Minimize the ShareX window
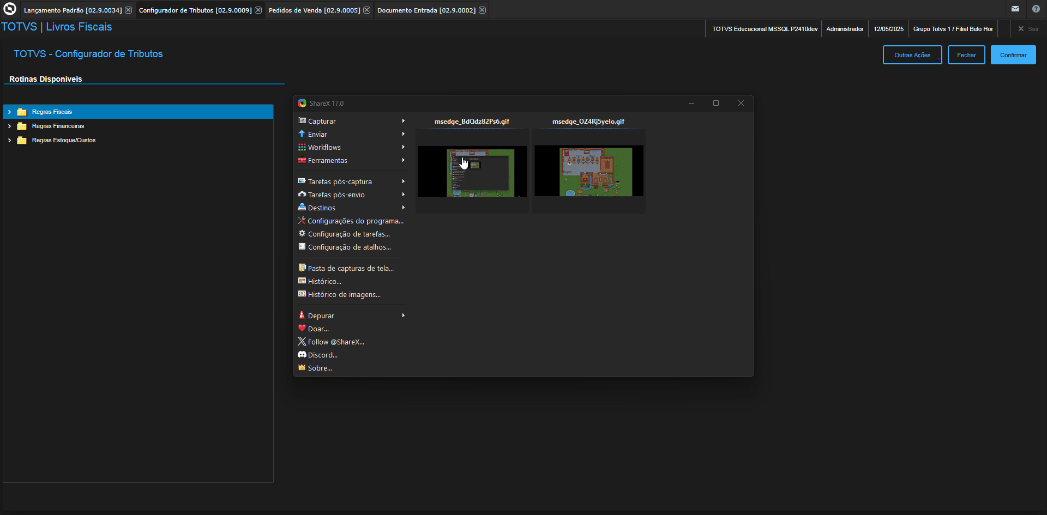The height and width of the screenshot is (515, 1047). tap(691, 103)
